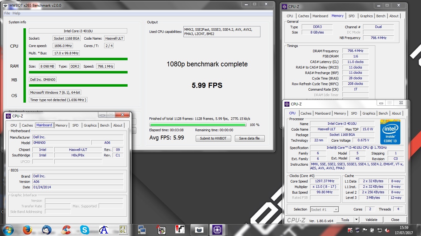Click the BIOS Date 01/24/2014 field
Image resolution: width=421 pixels, height=236 pixels.
pyautogui.click(x=78, y=187)
